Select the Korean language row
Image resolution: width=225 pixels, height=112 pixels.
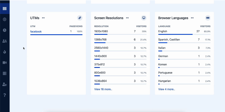coord(184,65)
